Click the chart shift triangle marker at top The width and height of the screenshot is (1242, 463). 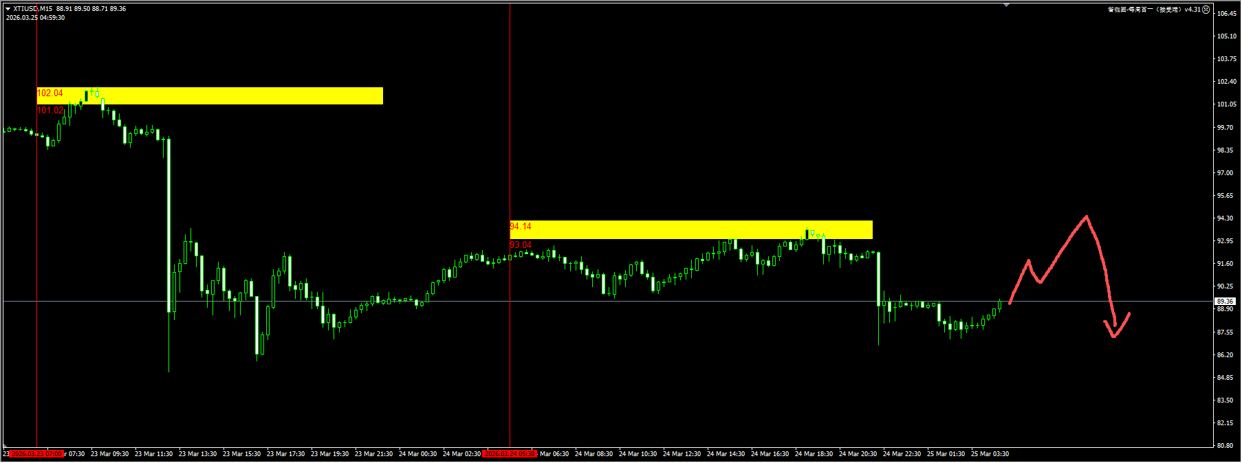[x=1006, y=5]
